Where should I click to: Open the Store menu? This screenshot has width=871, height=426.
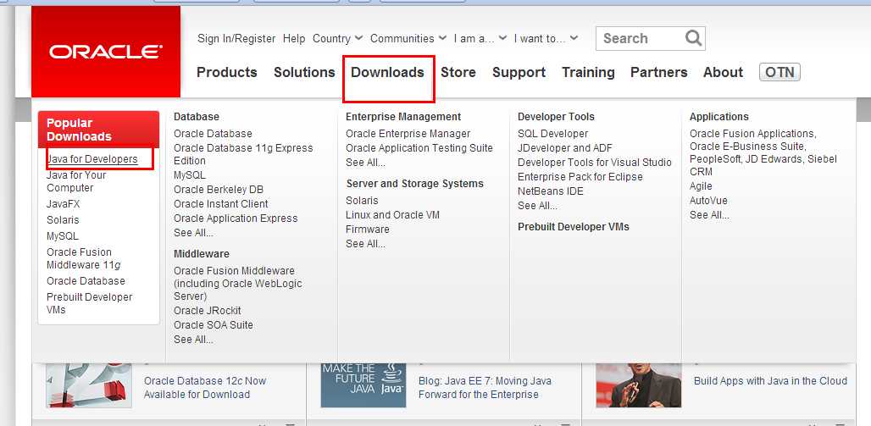(x=458, y=72)
